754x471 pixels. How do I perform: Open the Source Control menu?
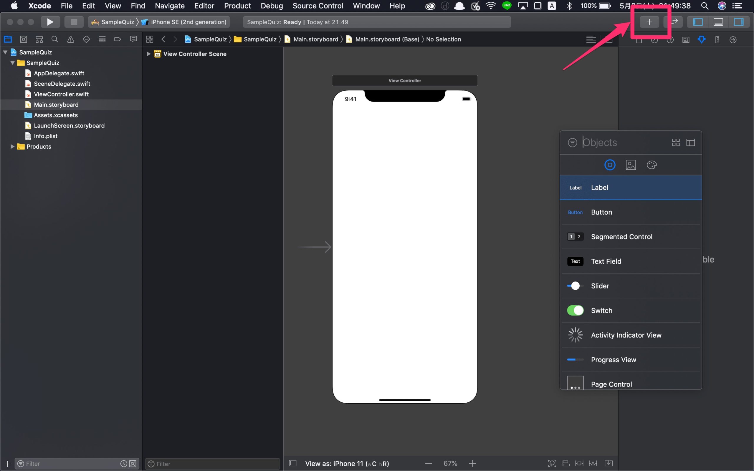click(318, 6)
